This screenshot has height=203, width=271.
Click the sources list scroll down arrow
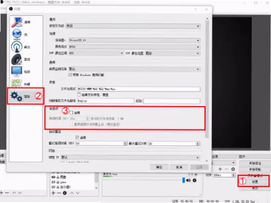tap(96, 188)
